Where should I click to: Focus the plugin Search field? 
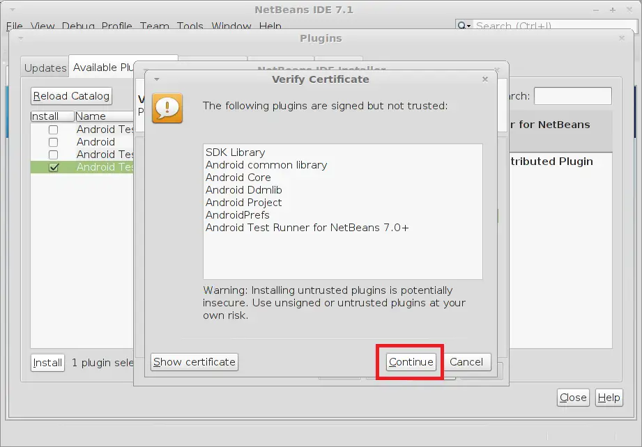pyautogui.click(x=573, y=96)
